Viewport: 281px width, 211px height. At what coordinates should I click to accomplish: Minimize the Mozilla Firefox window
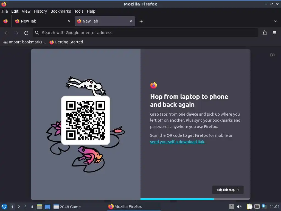click(x=266, y=4)
